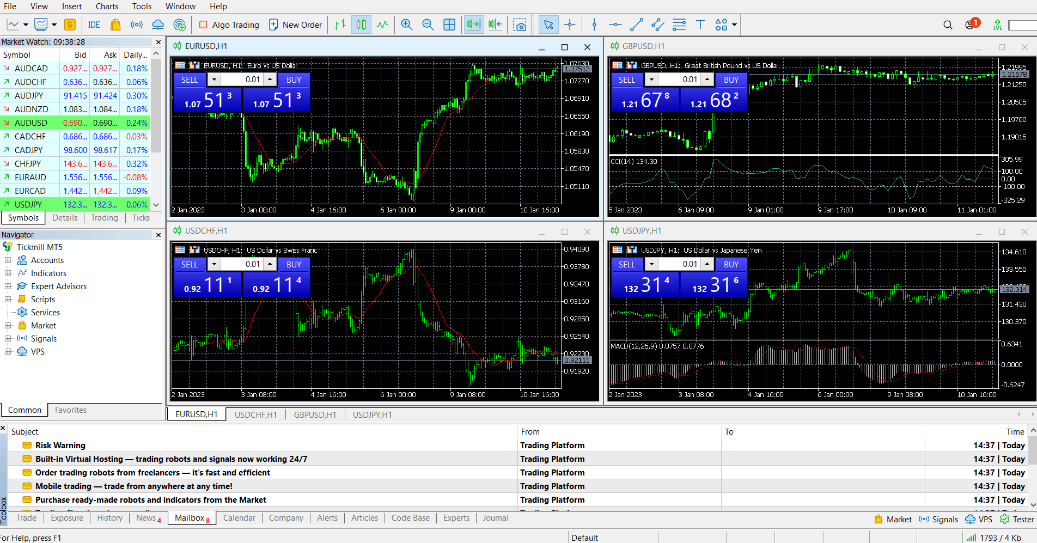
Task: Increase EURUSD volume with up stepper
Action: [x=270, y=80]
